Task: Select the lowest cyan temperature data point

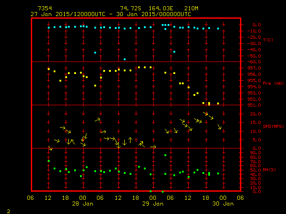Action: 125,59
